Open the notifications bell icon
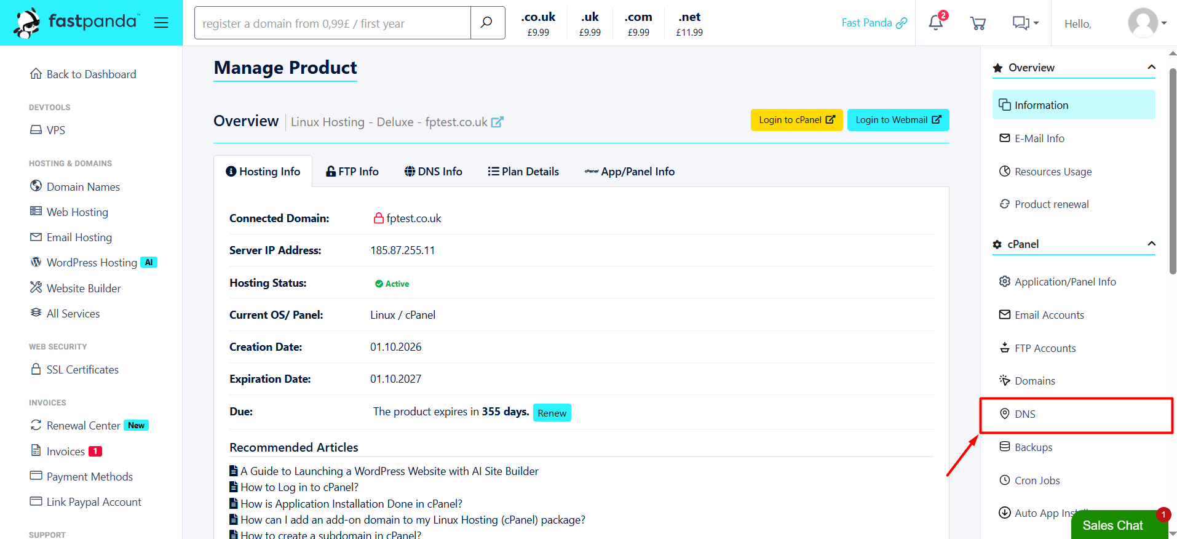 click(936, 23)
